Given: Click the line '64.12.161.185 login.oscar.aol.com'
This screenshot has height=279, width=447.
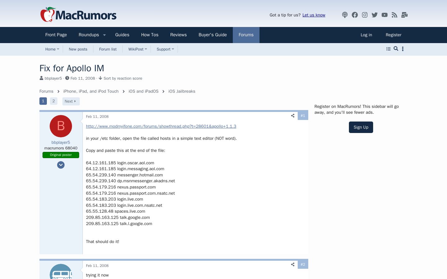Looking at the screenshot, I should pos(120,163).
